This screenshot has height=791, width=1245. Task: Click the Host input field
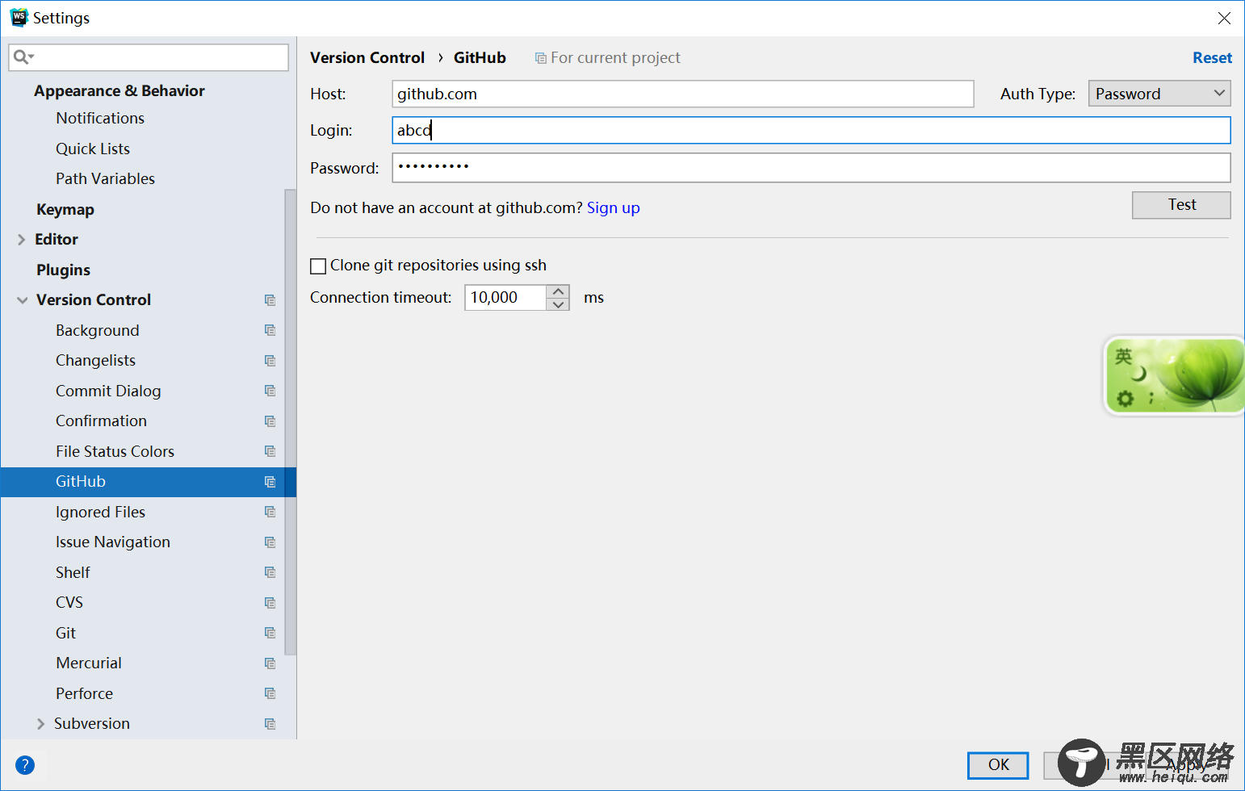[x=683, y=94]
